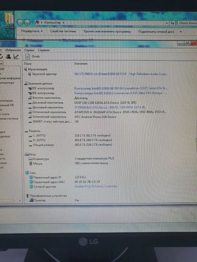Click the Флоппи-накопитель floppy icon
Screen dimensions: 197x262
tap(30, 98)
